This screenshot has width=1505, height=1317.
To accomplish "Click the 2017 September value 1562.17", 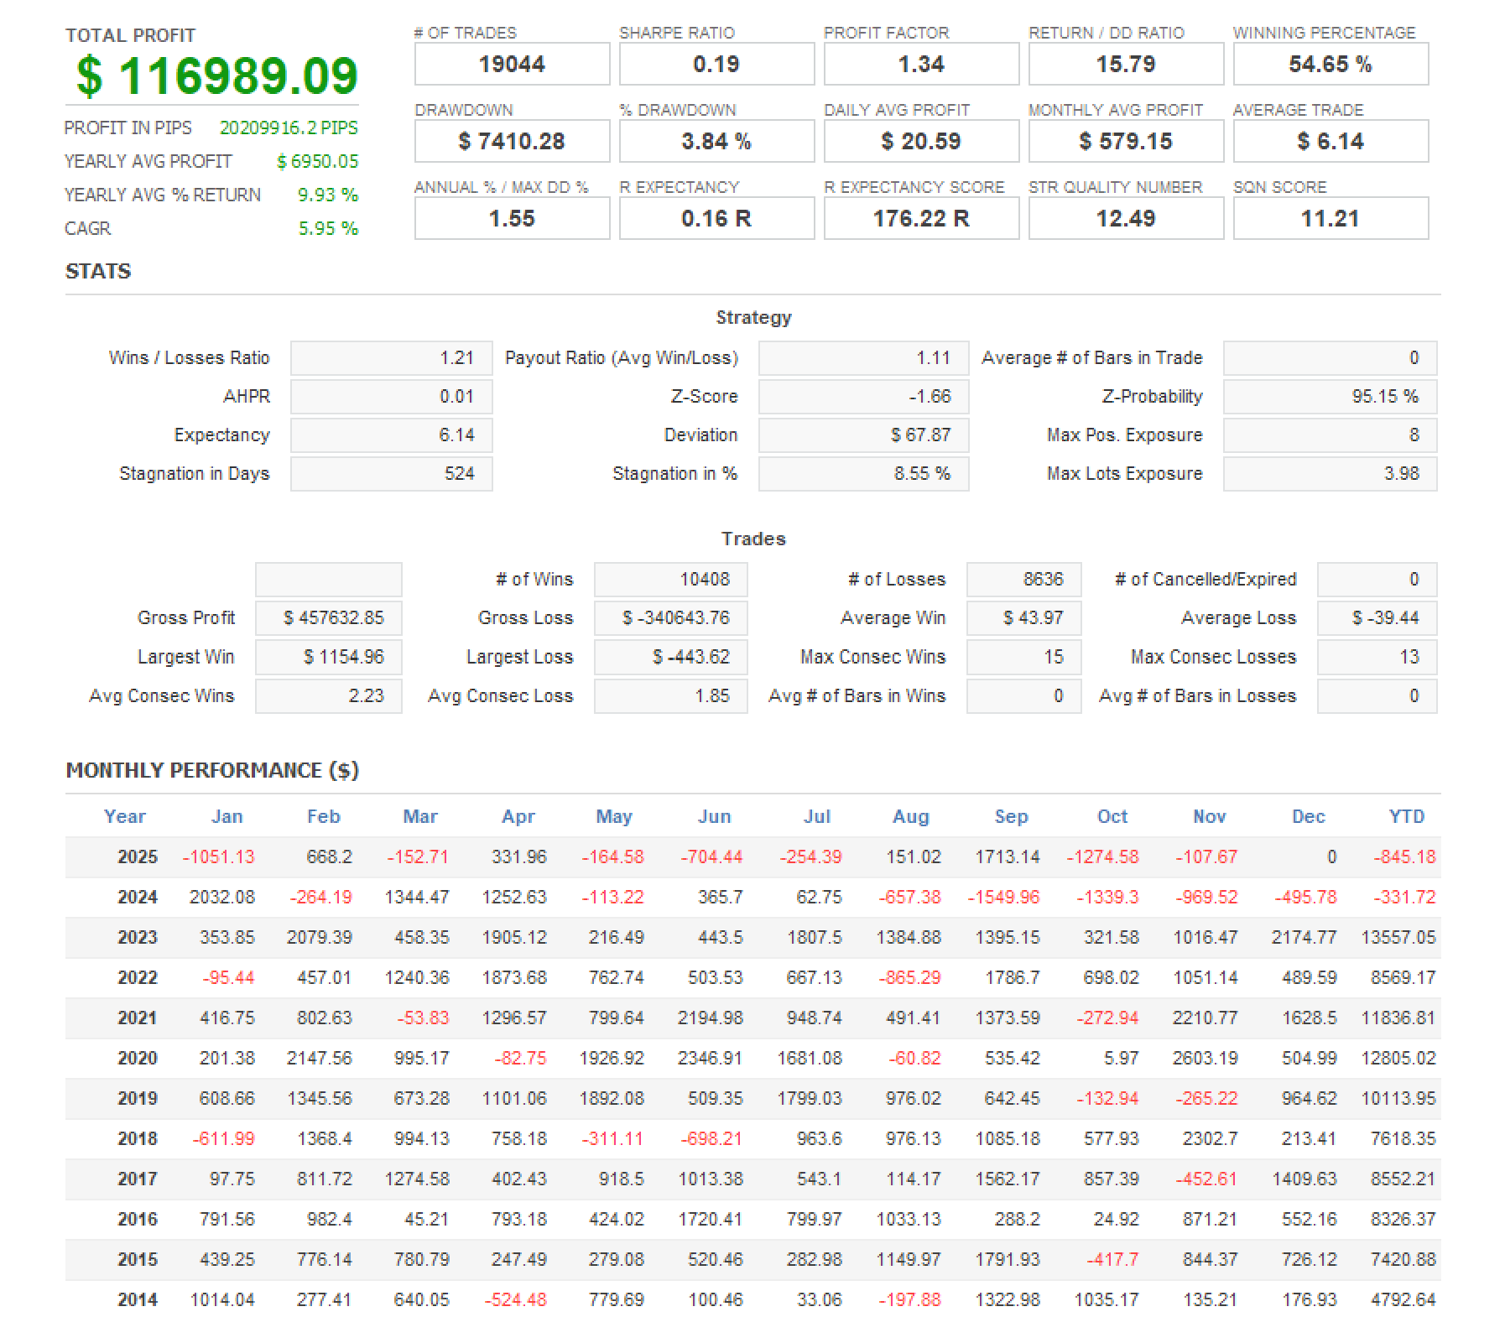I will coord(1008,1179).
